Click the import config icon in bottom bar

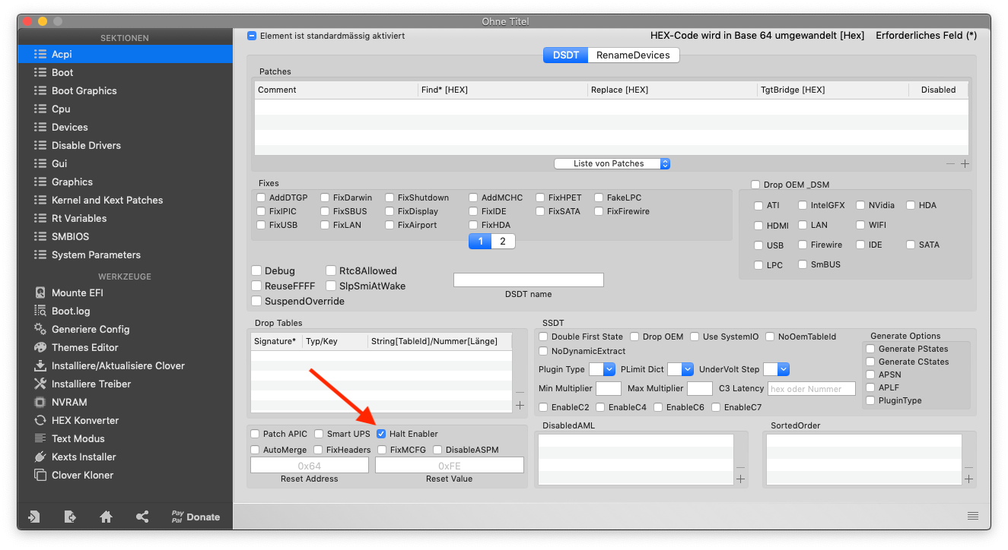click(x=33, y=517)
